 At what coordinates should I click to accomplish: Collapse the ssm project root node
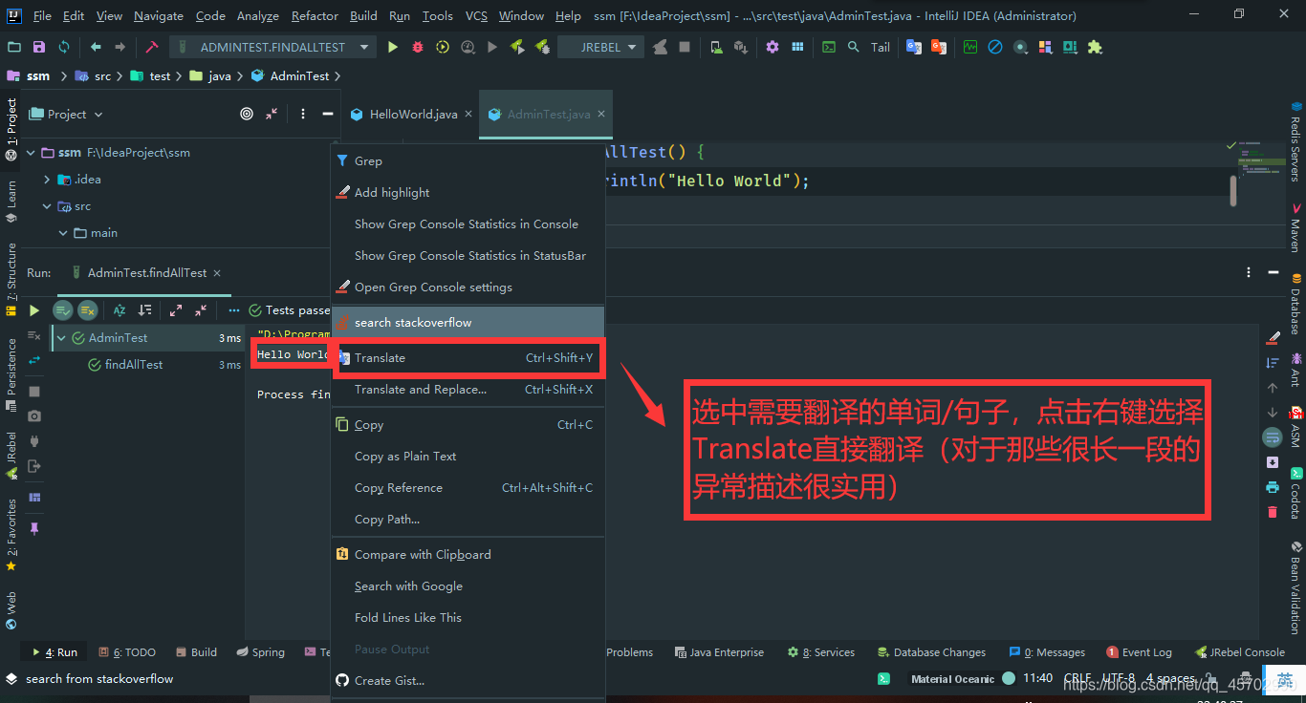click(x=32, y=152)
